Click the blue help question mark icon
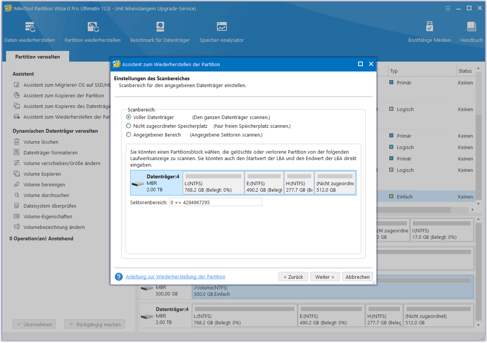The height and width of the screenshot is (343, 487). coord(119,277)
